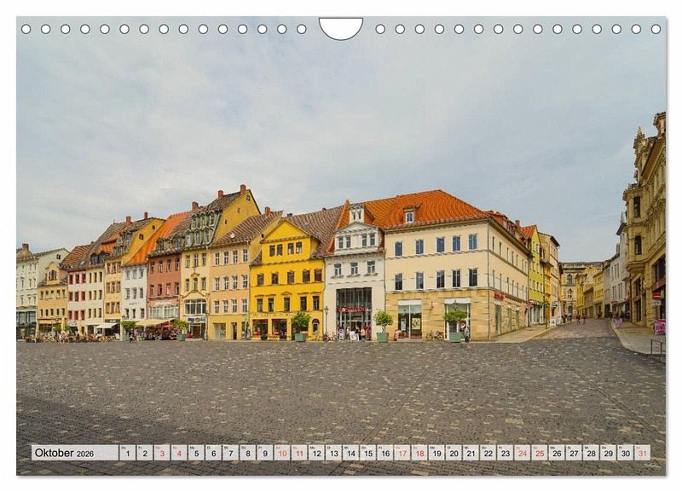The height and width of the screenshot is (492, 682).
Task: Click day 22 cell
Action: click(x=488, y=453)
